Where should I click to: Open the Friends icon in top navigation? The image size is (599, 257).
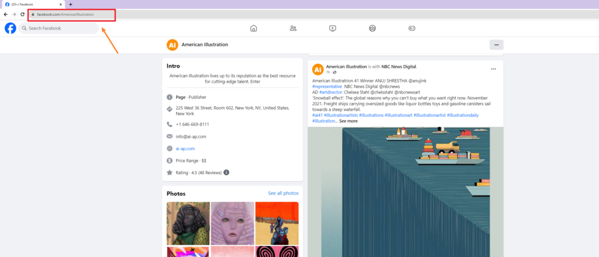tap(293, 28)
